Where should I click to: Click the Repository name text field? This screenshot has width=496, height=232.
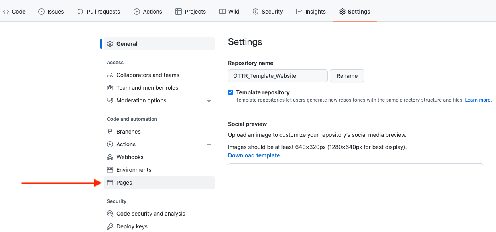click(278, 76)
